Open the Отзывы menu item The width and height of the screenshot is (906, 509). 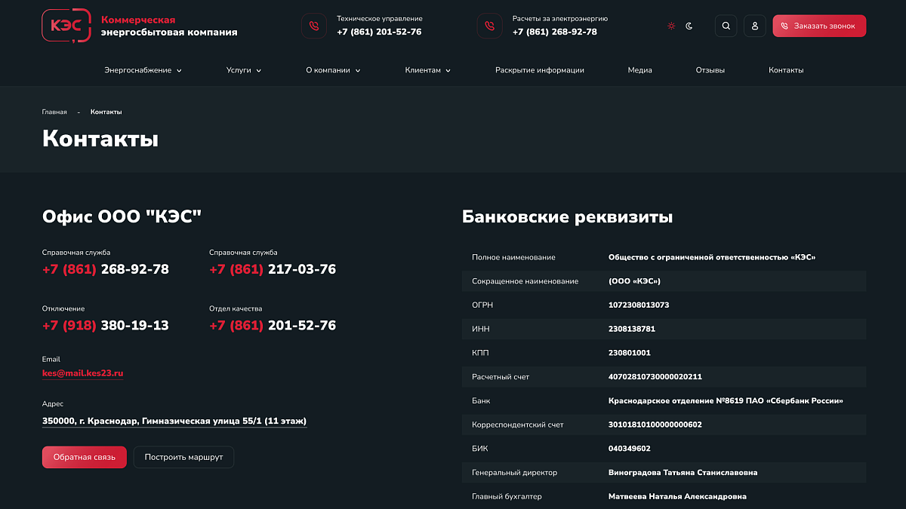click(x=710, y=70)
